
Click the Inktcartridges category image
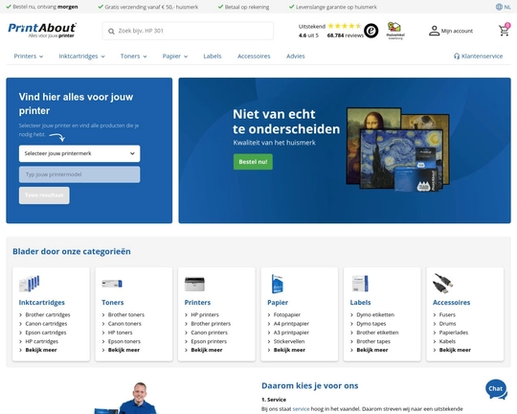point(30,284)
